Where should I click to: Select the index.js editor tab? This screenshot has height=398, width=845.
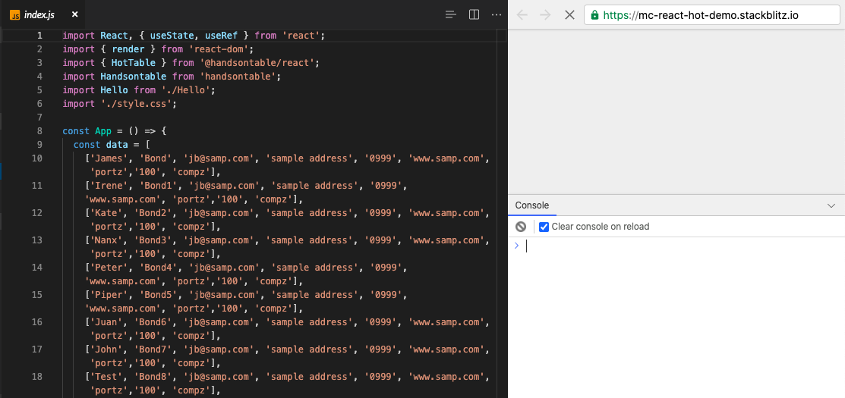(x=45, y=14)
